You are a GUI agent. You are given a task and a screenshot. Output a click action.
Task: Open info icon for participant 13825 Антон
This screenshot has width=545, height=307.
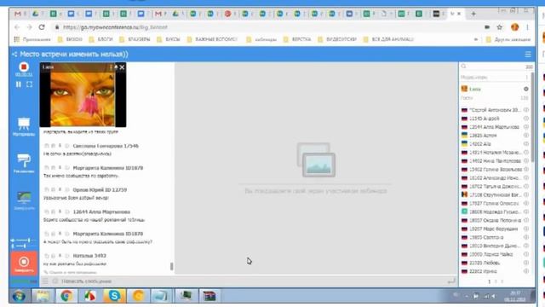526,136
